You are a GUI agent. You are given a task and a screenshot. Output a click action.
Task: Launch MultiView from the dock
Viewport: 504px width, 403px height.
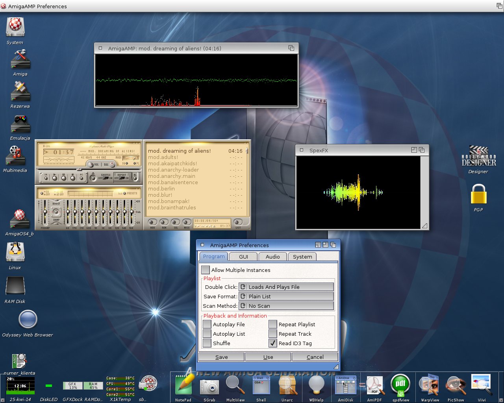(x=235, y=385)
